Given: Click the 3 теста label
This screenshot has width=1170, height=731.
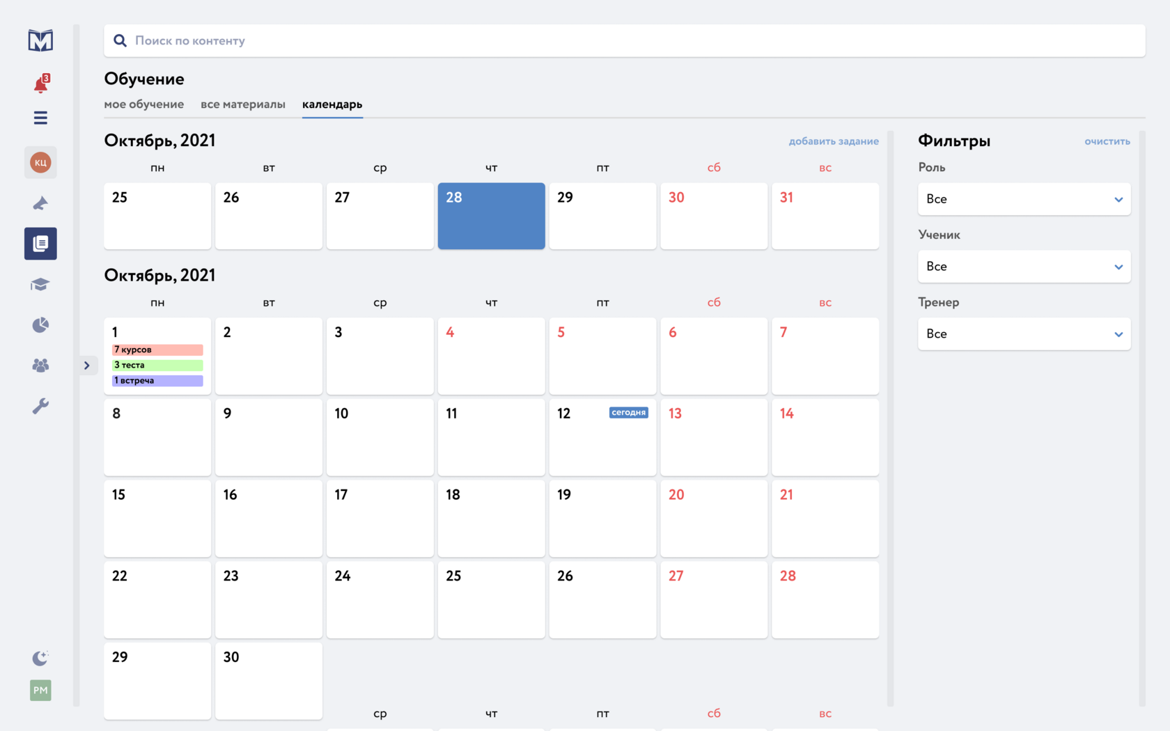Looking at the screenshot, I should pos(157,365).
